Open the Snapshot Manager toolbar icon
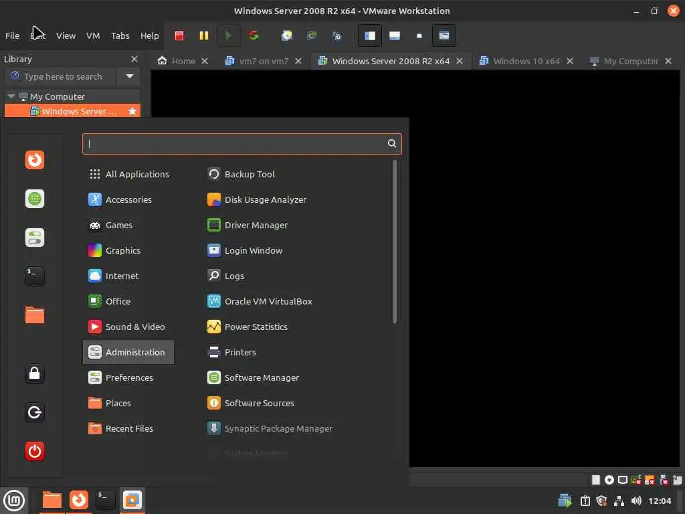This screenshot has height=514, width=685. (x=337, y=35)
